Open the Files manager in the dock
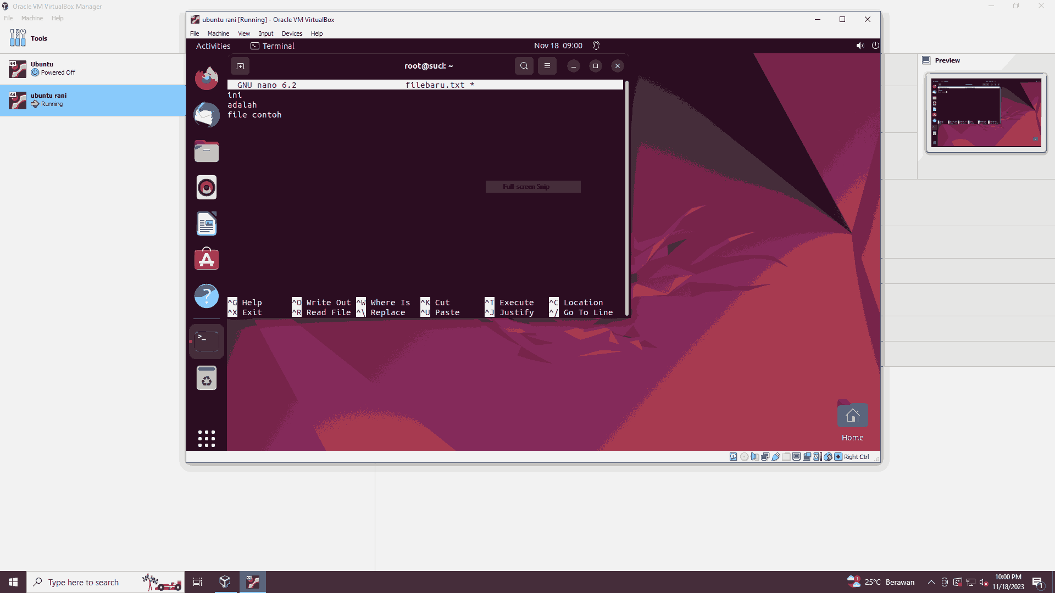This screenshot has width=1055, height=593. point(207,151)
